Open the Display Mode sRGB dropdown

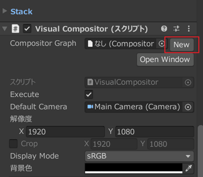click(139, 156)
